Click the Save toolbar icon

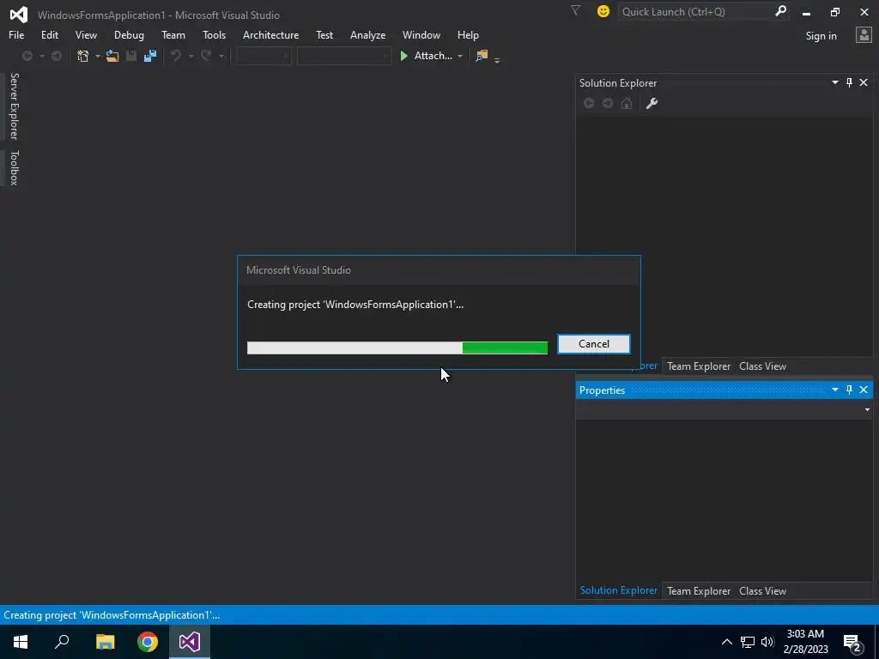click(x=131, y=56)
